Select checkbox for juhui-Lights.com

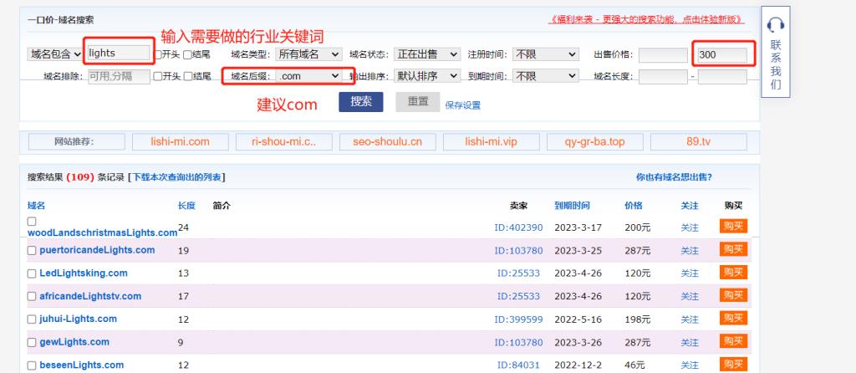point(32,319)
